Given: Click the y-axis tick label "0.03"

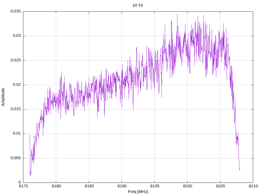Looking at the screenshot, I should pyautogui.click(x=17, y=36).
